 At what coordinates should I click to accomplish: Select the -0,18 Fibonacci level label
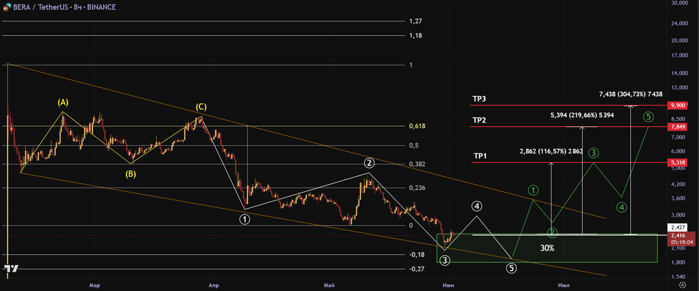click(416, 254)
